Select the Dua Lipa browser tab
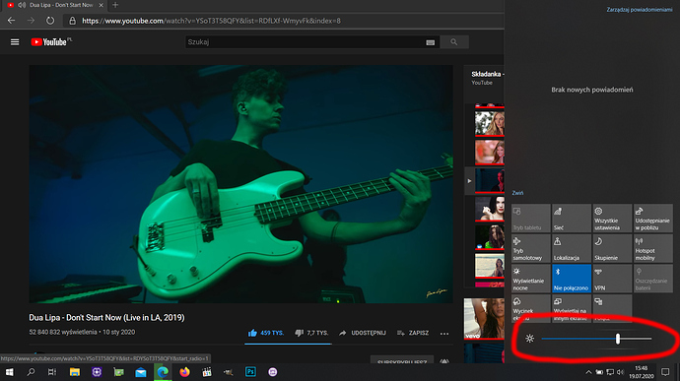680x381 pixels. 55,5
